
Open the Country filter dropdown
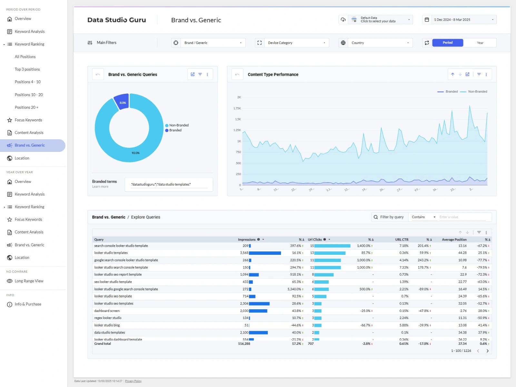[380, 43]
